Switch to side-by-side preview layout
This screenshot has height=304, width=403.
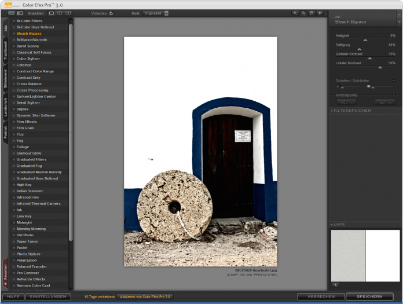[x=68, y=13]
